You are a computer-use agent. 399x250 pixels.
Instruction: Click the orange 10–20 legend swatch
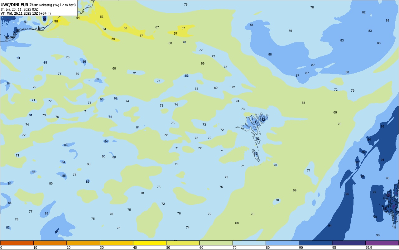coord(50,243)
